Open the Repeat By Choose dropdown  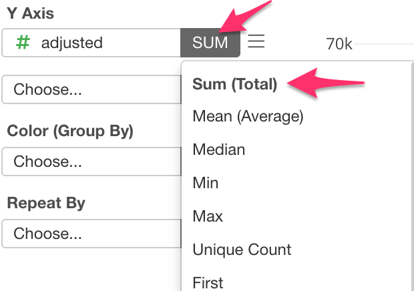(x=91, y=234)
